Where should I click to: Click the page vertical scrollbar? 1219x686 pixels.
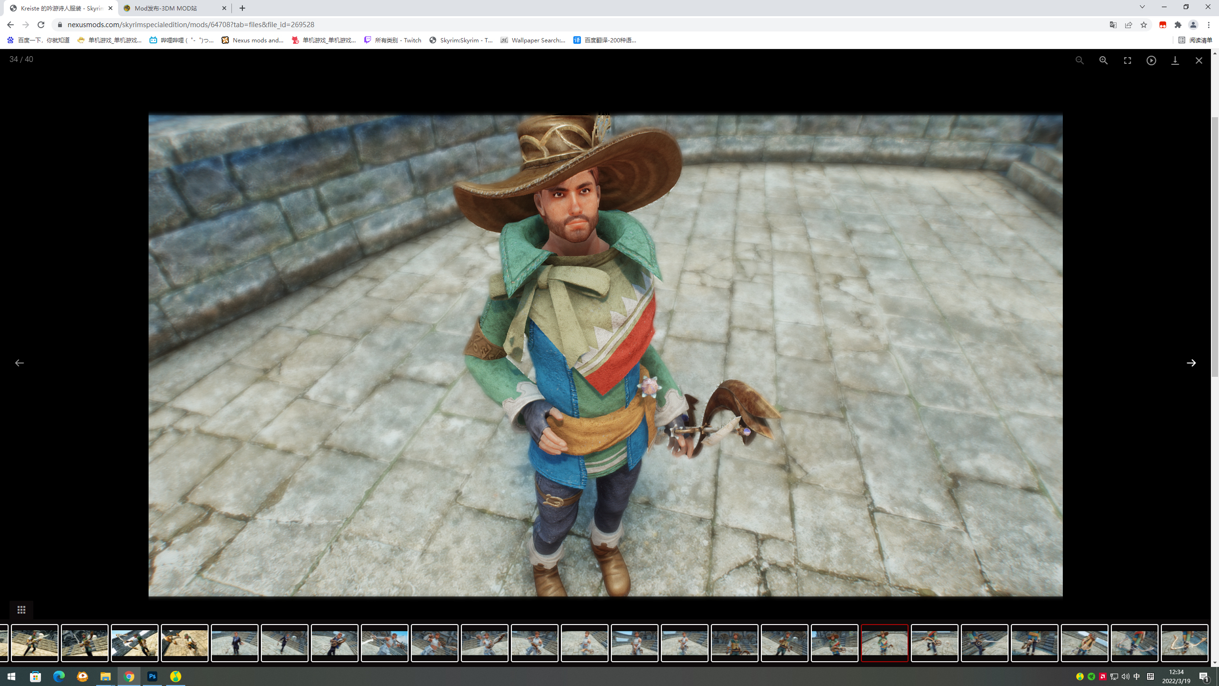pyautogui.click(x=1215, y=246)
